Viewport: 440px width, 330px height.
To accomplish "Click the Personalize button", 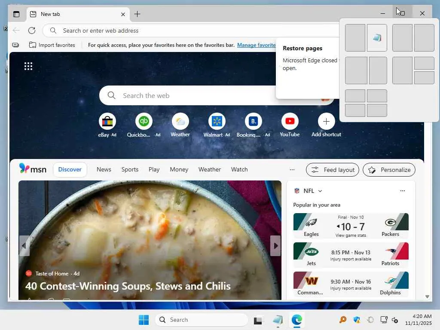I will [x=389, y=170].
